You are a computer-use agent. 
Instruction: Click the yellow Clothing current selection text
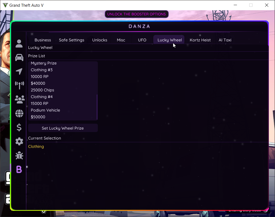36,147
